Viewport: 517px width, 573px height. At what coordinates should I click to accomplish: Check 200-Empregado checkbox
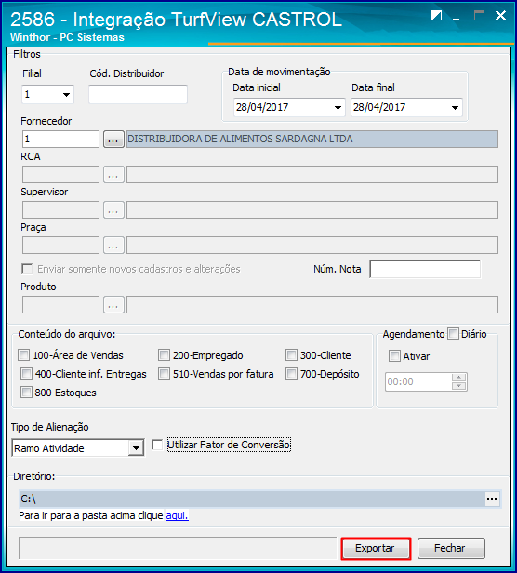point(164,354)
